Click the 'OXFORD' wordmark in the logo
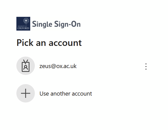Screen dimensions: 168x130 (x=23, y=28)
